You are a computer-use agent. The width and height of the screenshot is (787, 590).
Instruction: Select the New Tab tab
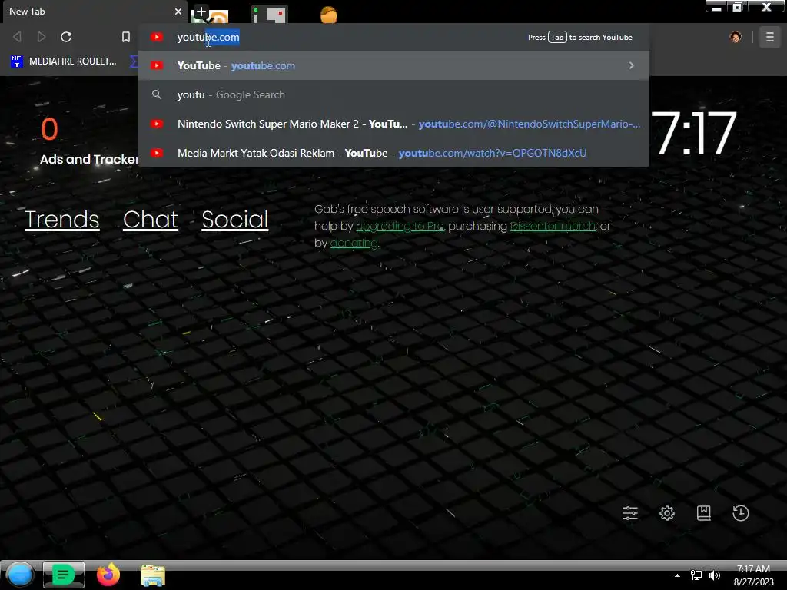93,11
